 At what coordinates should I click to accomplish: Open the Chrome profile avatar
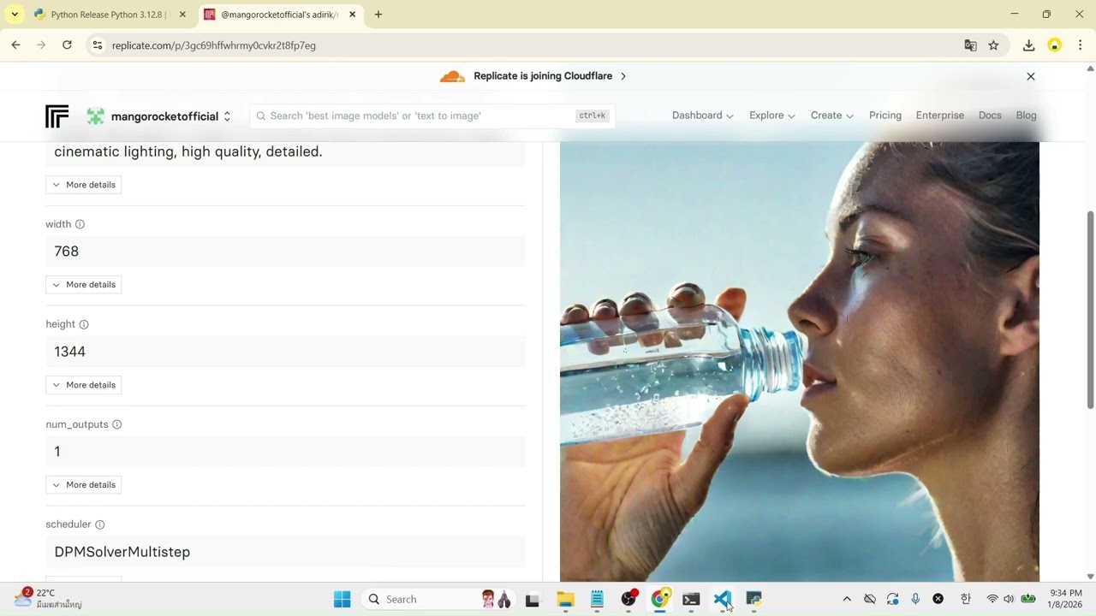(x=1055, y=45)
